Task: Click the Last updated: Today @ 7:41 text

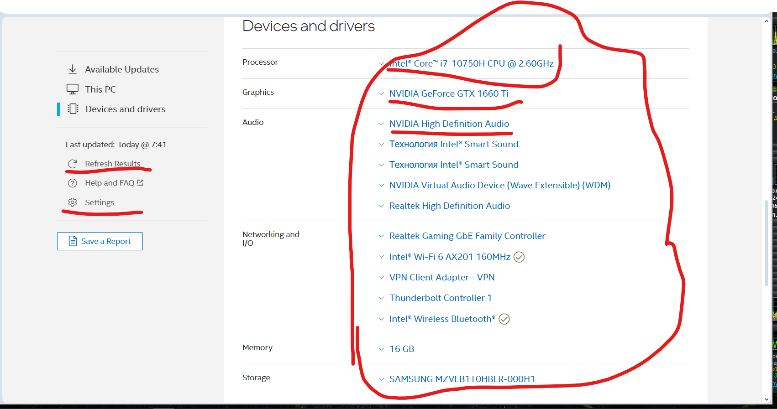Action: click(116, 145)
